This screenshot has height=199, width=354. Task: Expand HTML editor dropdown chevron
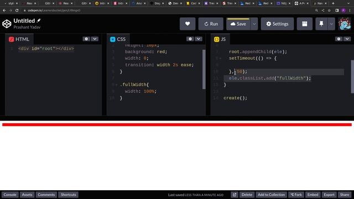click(x=95, y=39)
